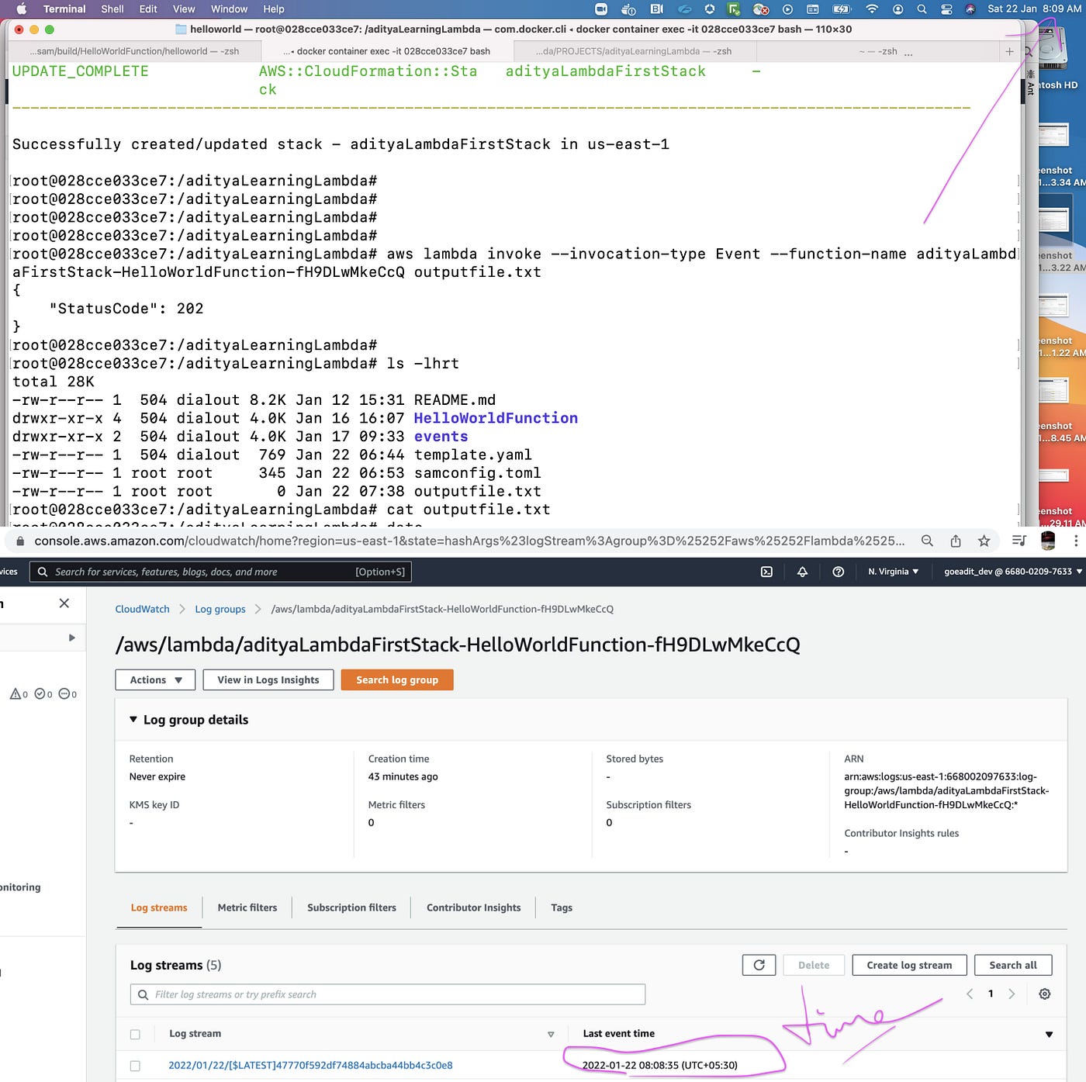1086x1082 pixels.
Task: Click the CloudWatch breadcrumb link
Action: [142, 609]
